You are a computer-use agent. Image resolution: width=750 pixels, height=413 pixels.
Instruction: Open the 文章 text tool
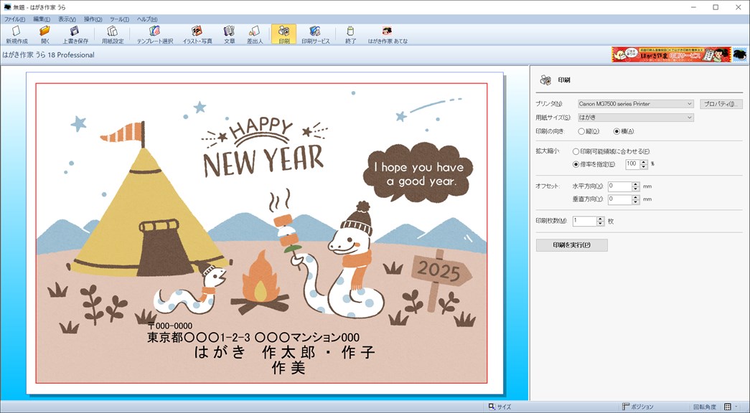coord(229,34)
